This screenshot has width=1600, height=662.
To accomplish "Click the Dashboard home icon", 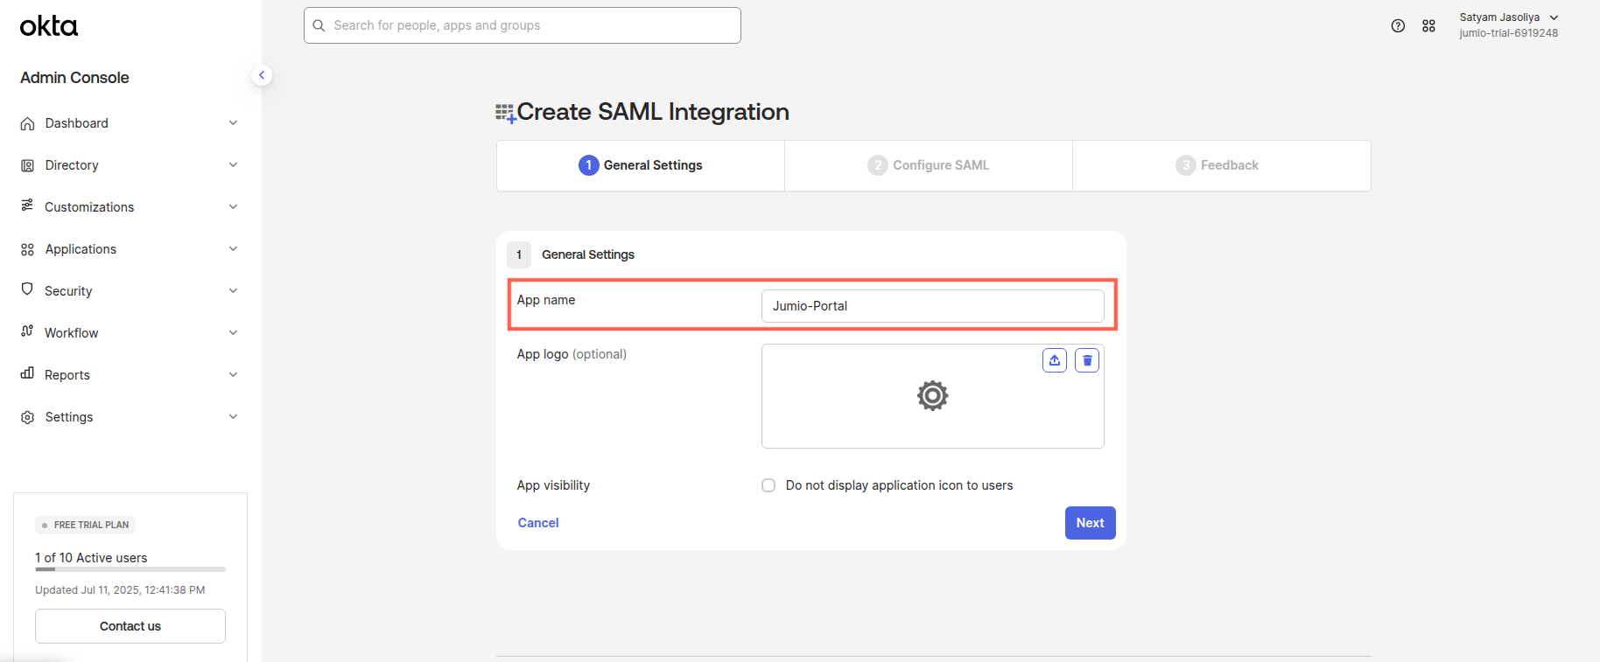I will 28,124.
